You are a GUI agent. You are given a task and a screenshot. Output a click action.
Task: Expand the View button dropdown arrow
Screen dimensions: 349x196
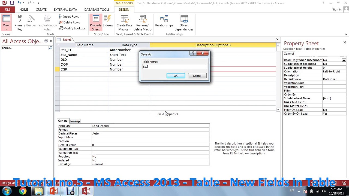[x=6, y=29]
